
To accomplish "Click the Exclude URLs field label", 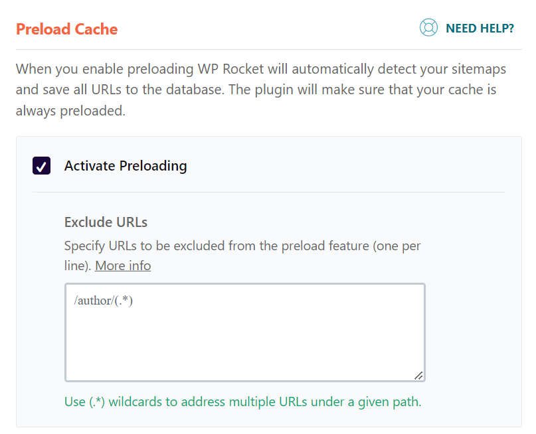I will 106,222.
